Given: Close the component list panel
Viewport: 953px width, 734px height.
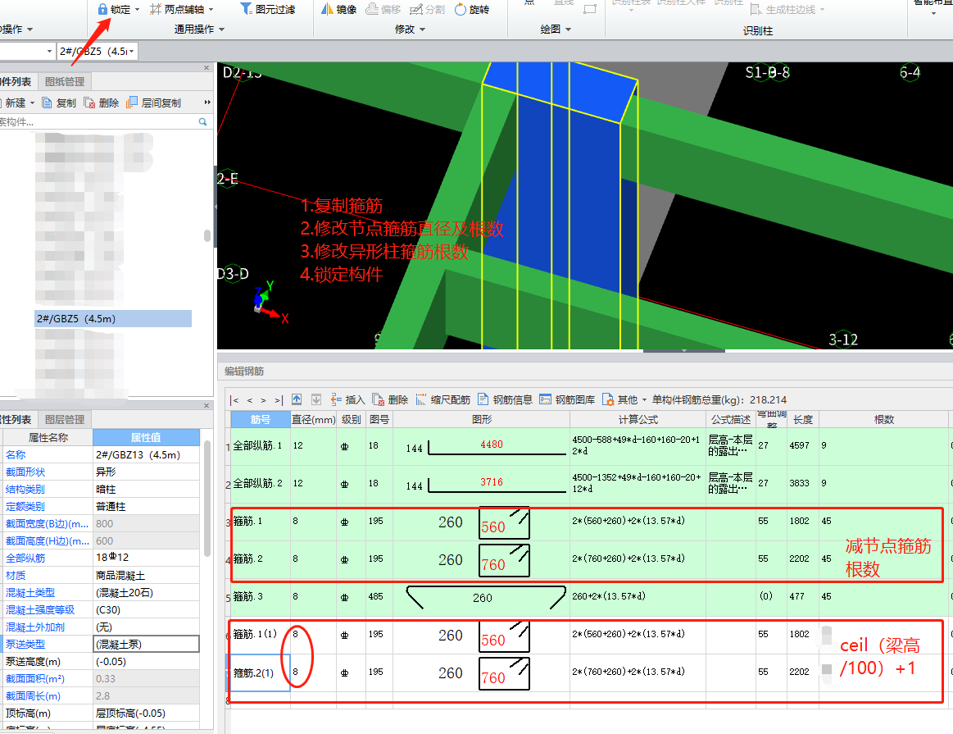Looking at the screenshot, I should 206,67.
